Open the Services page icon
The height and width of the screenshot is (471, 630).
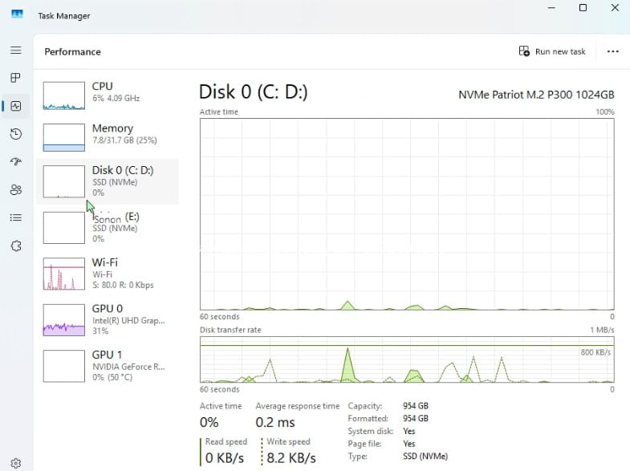coord(15,246)
